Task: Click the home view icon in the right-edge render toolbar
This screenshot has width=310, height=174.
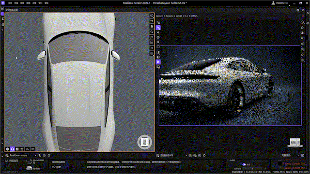Action: tap(302, 28)
